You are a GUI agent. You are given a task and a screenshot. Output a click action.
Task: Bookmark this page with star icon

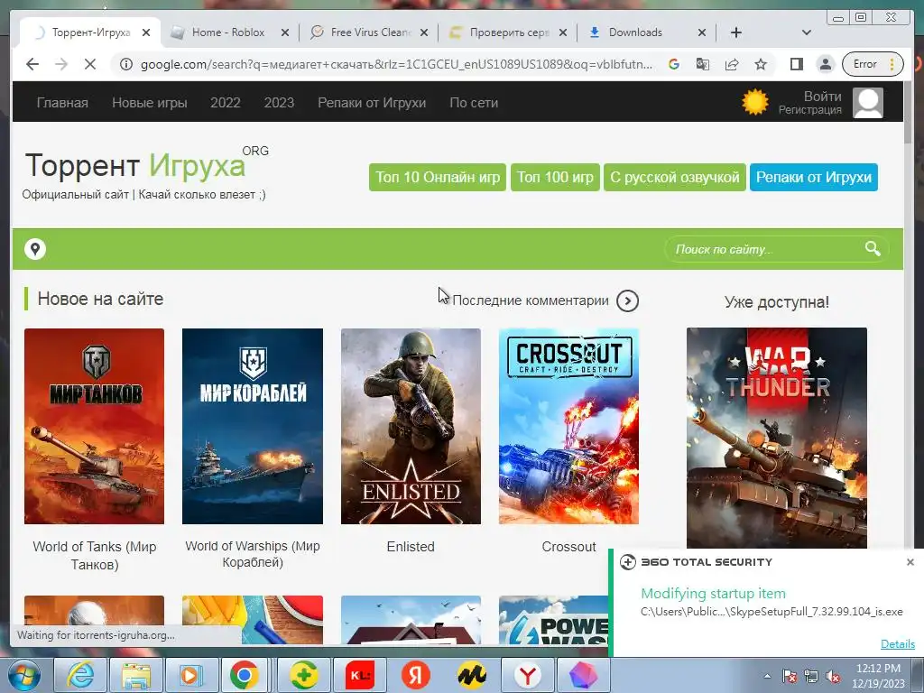coord(761,64)
